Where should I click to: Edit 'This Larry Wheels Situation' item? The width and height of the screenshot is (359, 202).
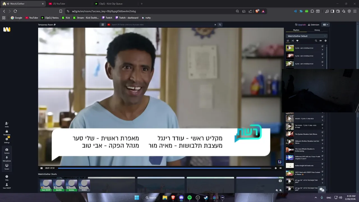click(x=322, y=148)
